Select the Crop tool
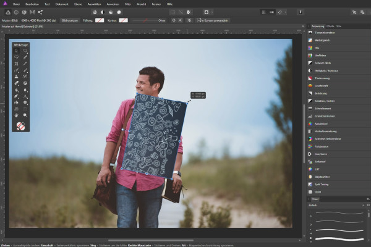Image resolution: width=371 pixels, height=247 pixels. click(16, 64)
